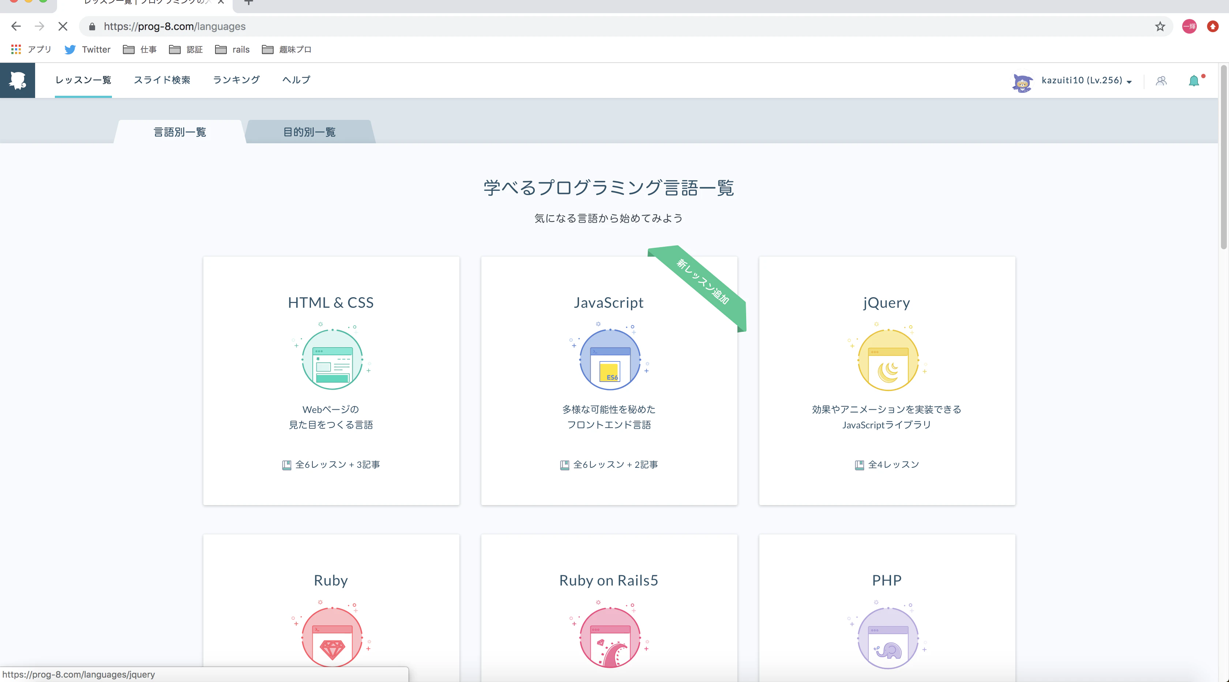This screenshot has height=682, width=1229.
Task: Open the ヘルプ nav item
Action: 296,80
